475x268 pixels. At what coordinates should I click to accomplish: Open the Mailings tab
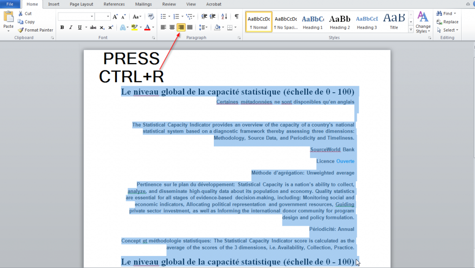pos(143,4)
